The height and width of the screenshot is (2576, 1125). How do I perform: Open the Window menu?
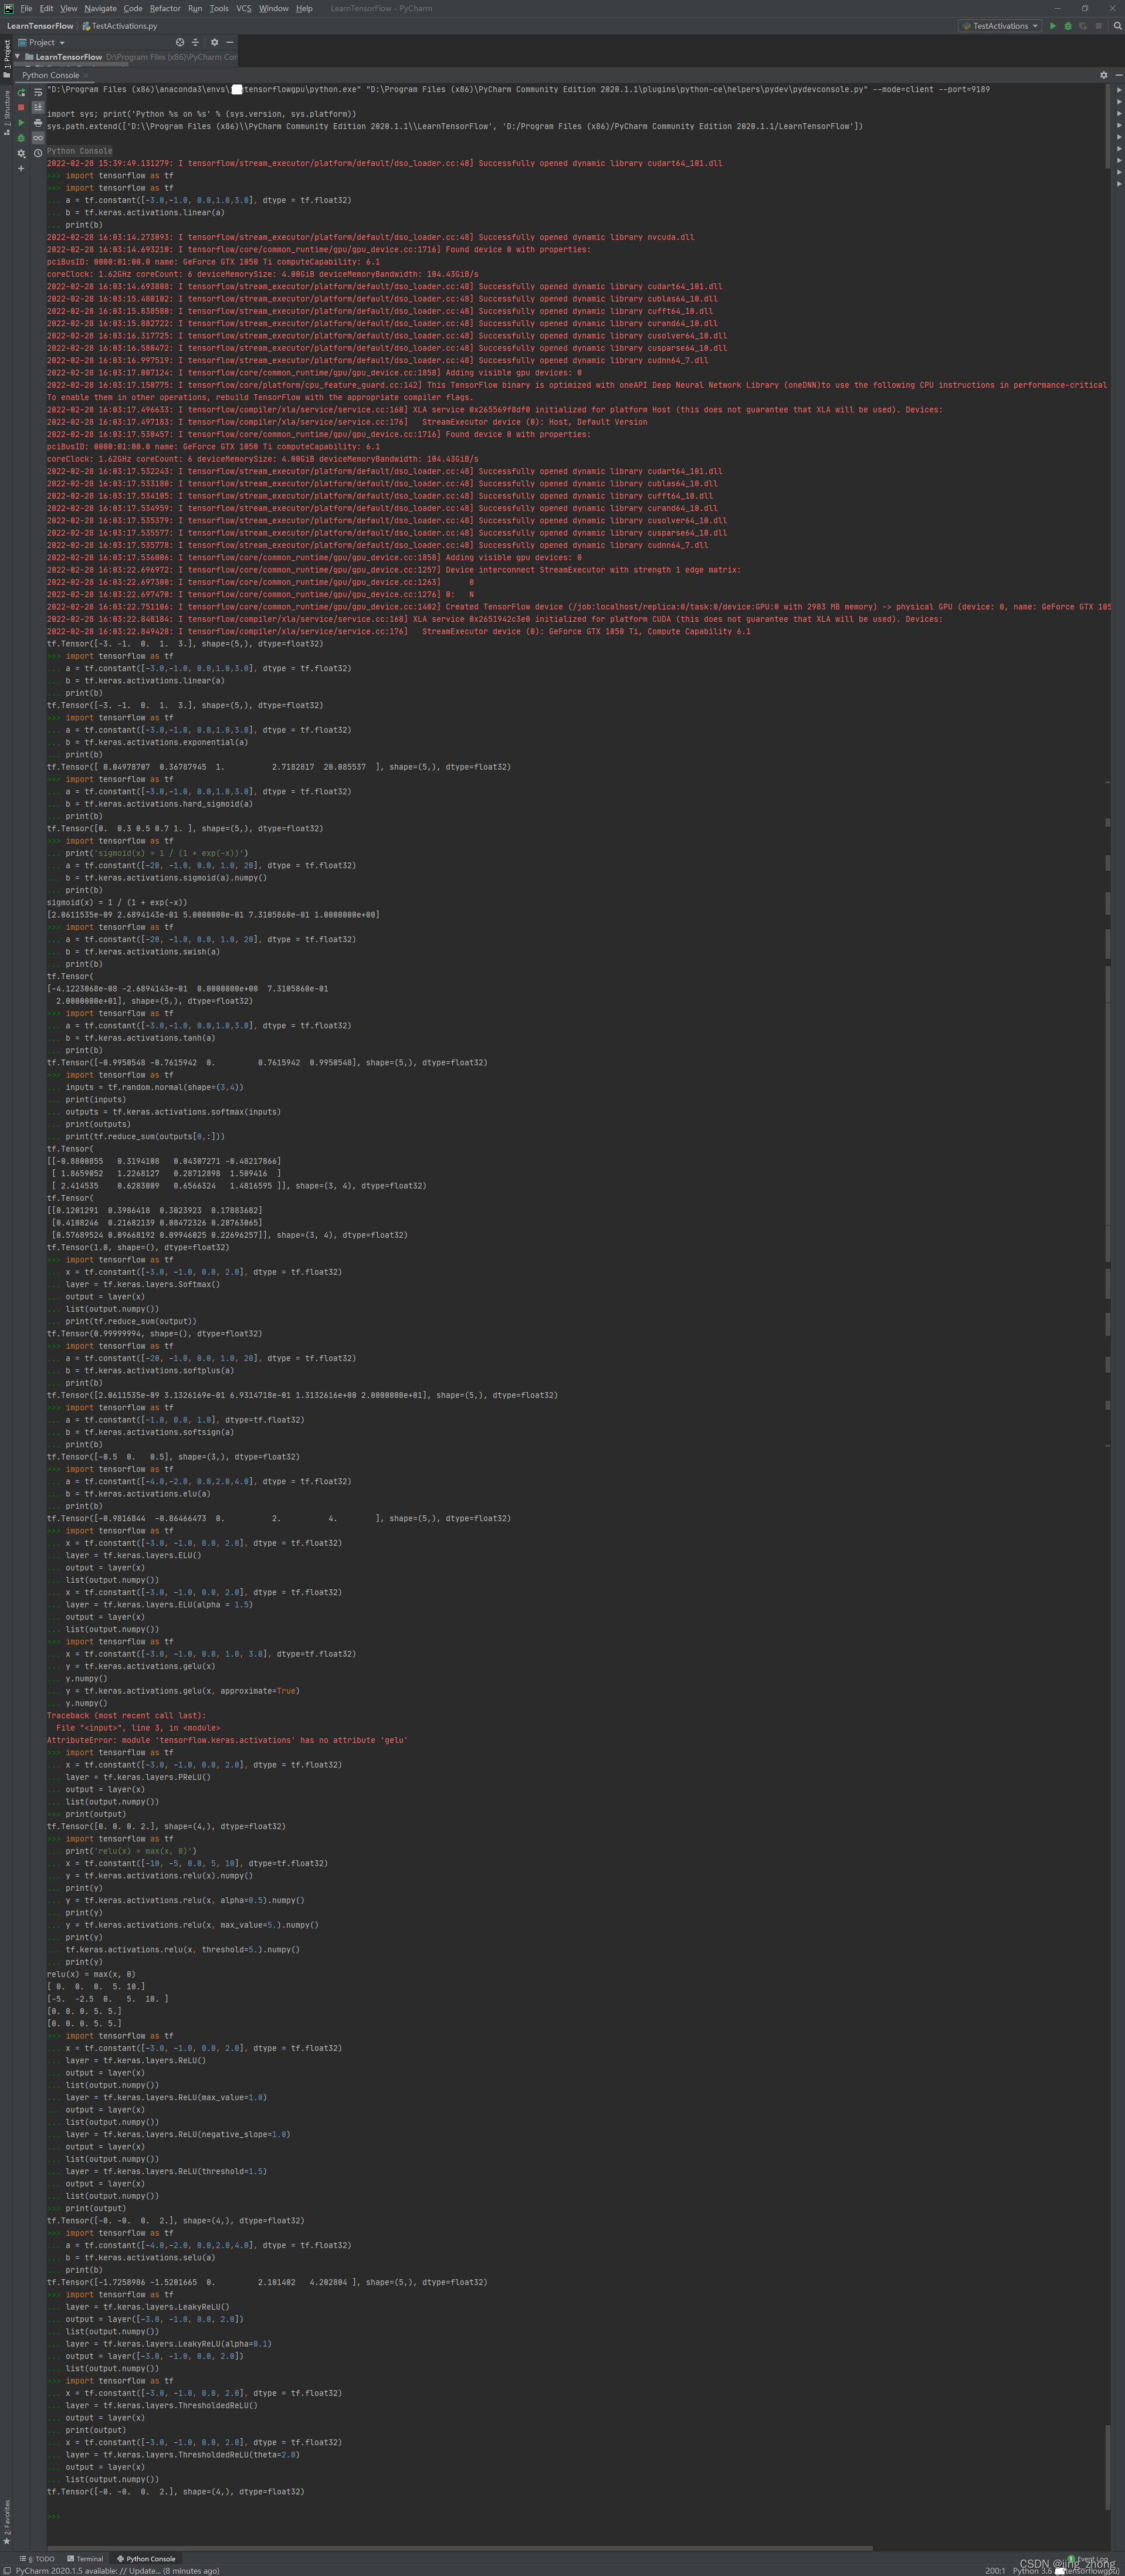coord(274,8)
